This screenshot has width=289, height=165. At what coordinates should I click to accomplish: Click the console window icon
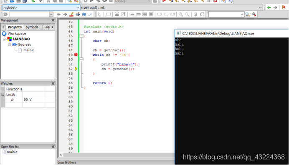click(x=179, y=33)
